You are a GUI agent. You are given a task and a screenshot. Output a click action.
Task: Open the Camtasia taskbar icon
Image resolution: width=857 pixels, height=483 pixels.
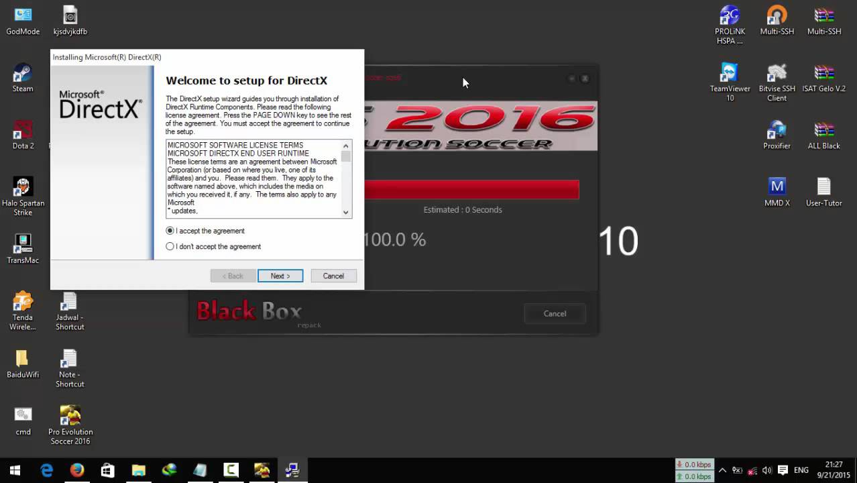(x=231, y=470)
